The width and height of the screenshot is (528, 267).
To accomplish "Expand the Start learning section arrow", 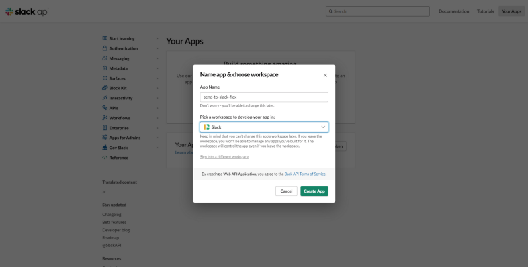I will pyautogui.click(x=157, y=39).
